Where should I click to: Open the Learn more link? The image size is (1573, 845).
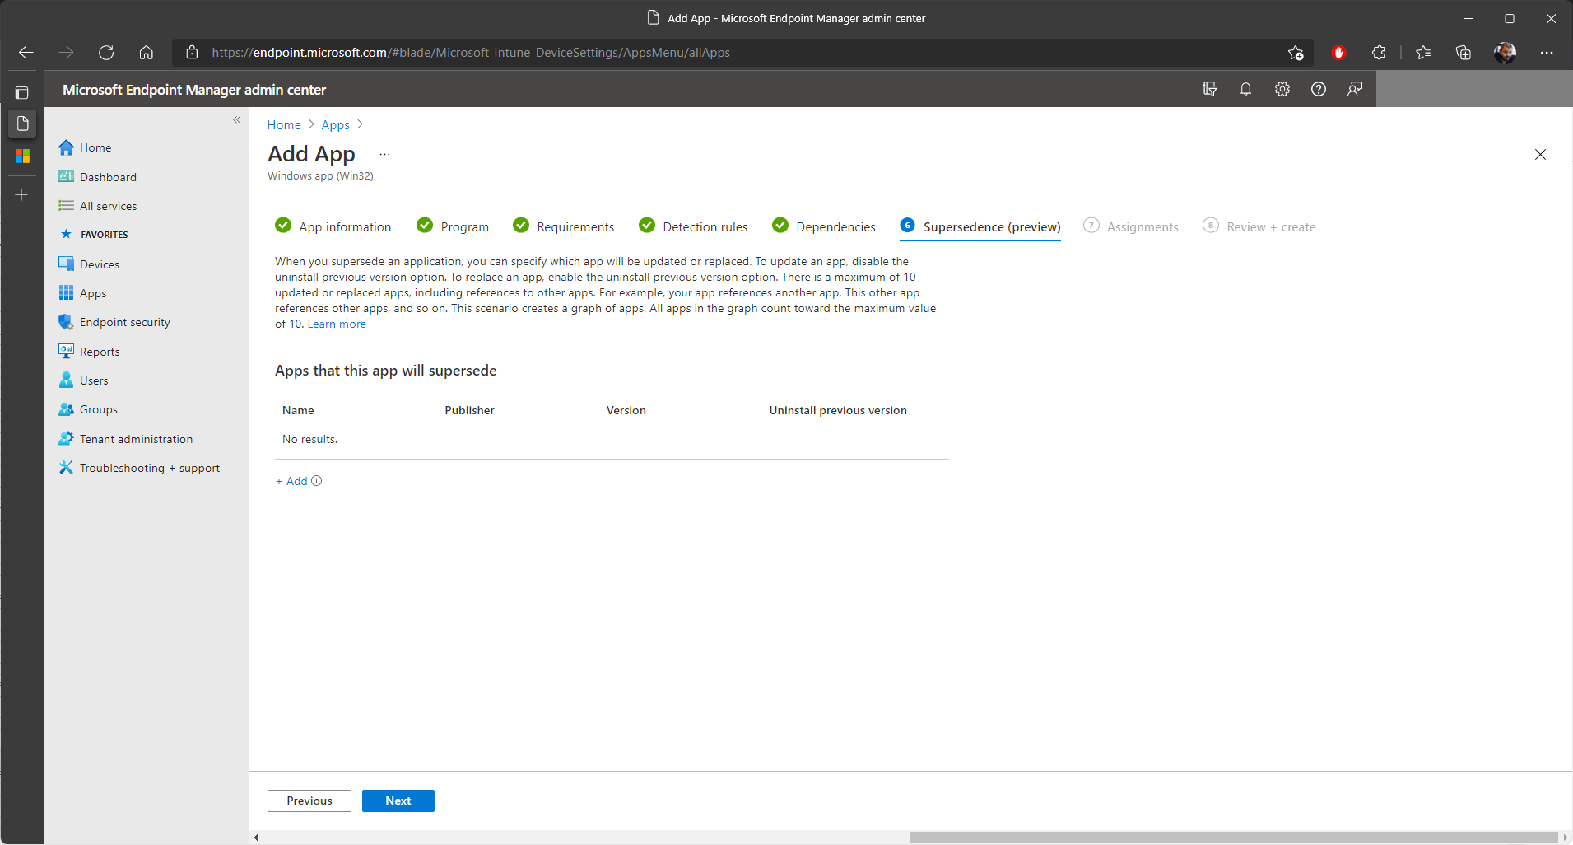(x=337, y=324)
